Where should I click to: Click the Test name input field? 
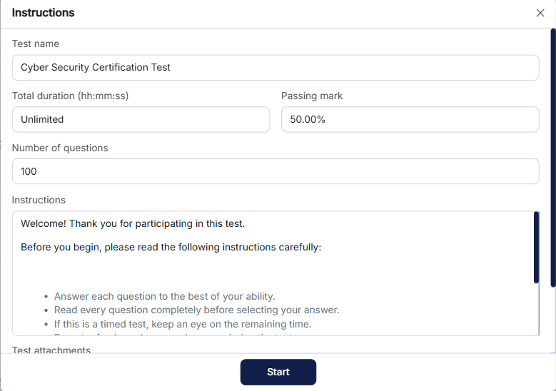(x=276, y=67)
